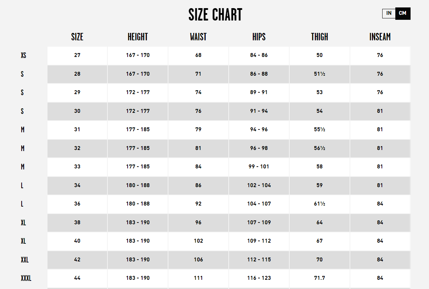Click waist value 111
The image size is (429, 289).
(x=198, y=278)
